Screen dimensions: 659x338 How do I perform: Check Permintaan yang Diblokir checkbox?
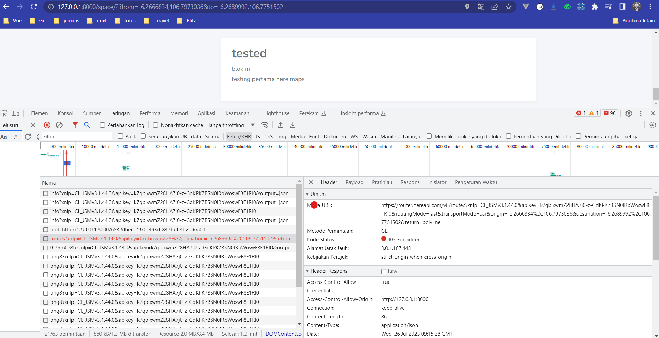tap(508, 136)
